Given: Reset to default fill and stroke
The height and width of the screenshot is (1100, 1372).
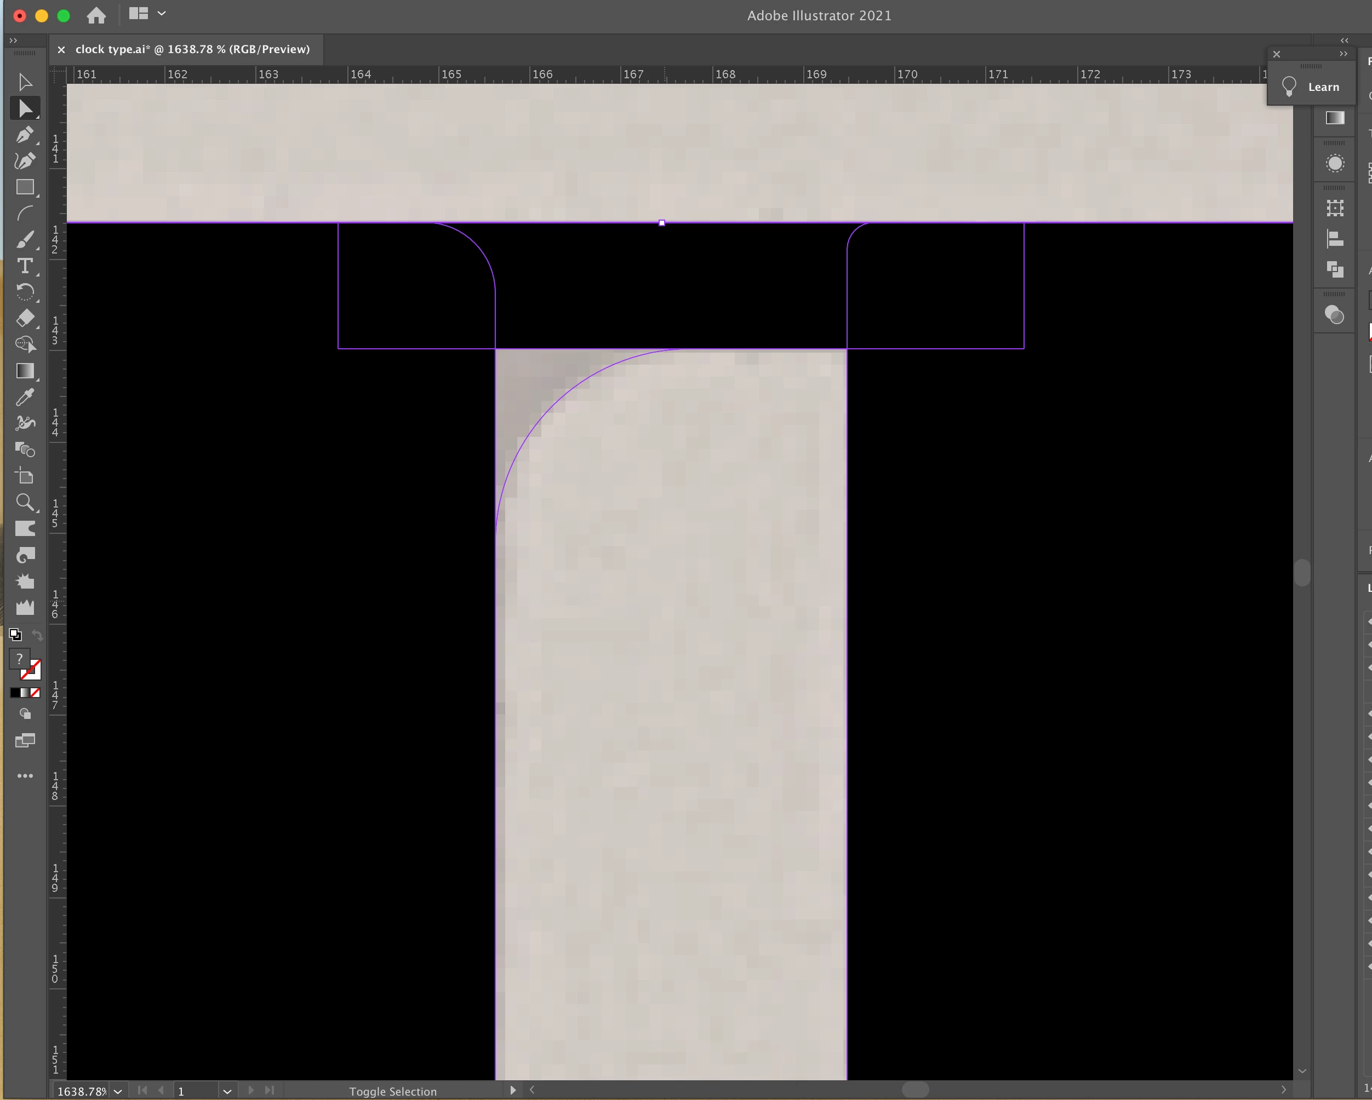Looking at the screenshot, I should click(15, 635).
